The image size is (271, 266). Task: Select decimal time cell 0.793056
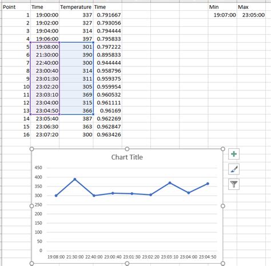tap(107, 23)
